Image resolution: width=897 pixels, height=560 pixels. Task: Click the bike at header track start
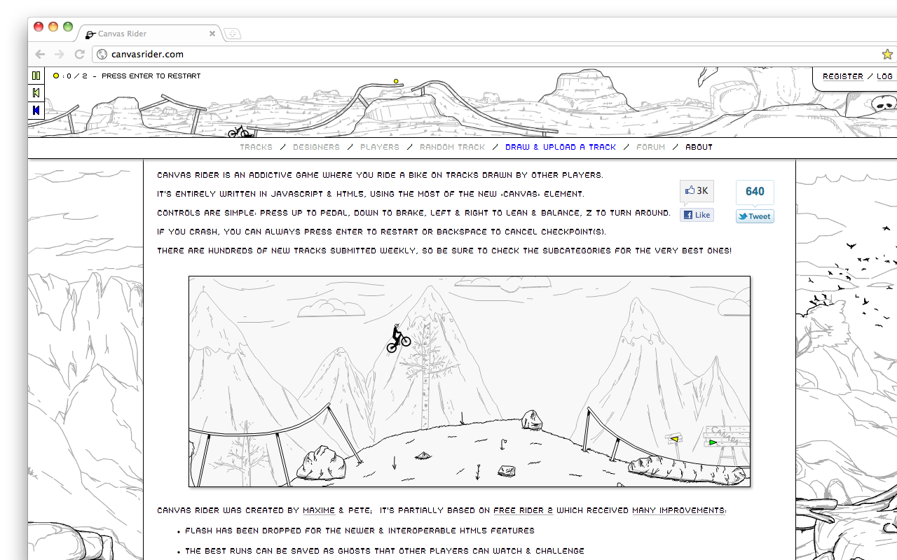[x=238, y=131]
